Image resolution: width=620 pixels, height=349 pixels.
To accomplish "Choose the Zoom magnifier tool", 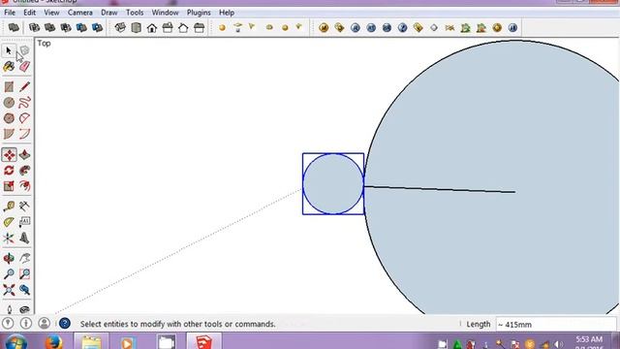I will 9,273.
